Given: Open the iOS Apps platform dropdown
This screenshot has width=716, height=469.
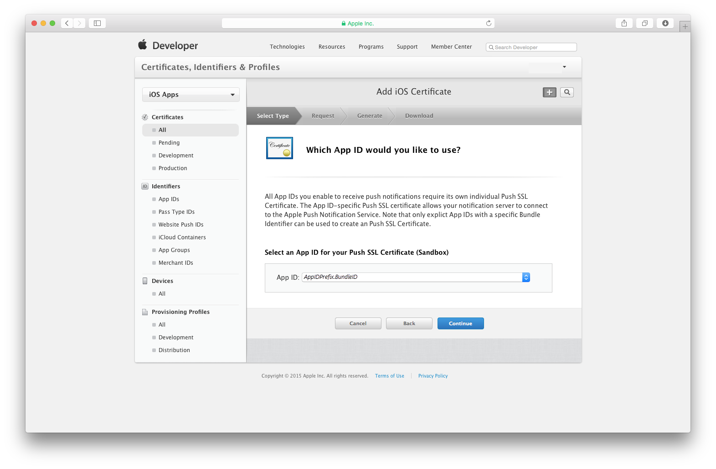Looking at the screenshot, I should point(191,95).
